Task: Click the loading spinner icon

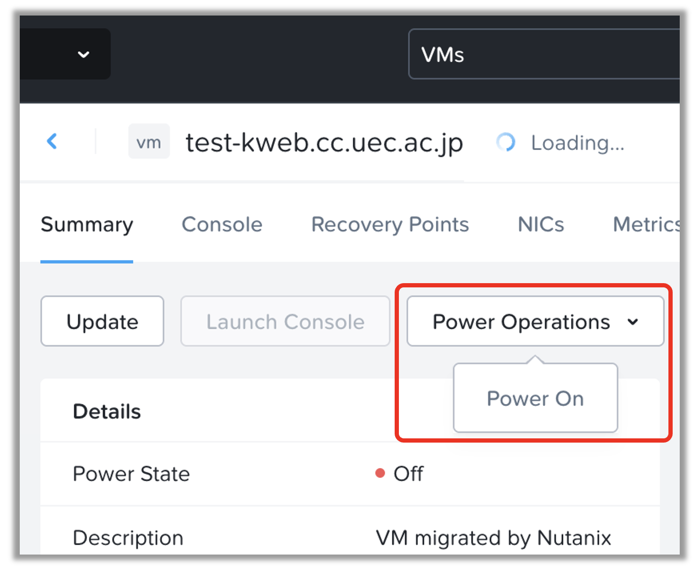Action: [506, 142]
